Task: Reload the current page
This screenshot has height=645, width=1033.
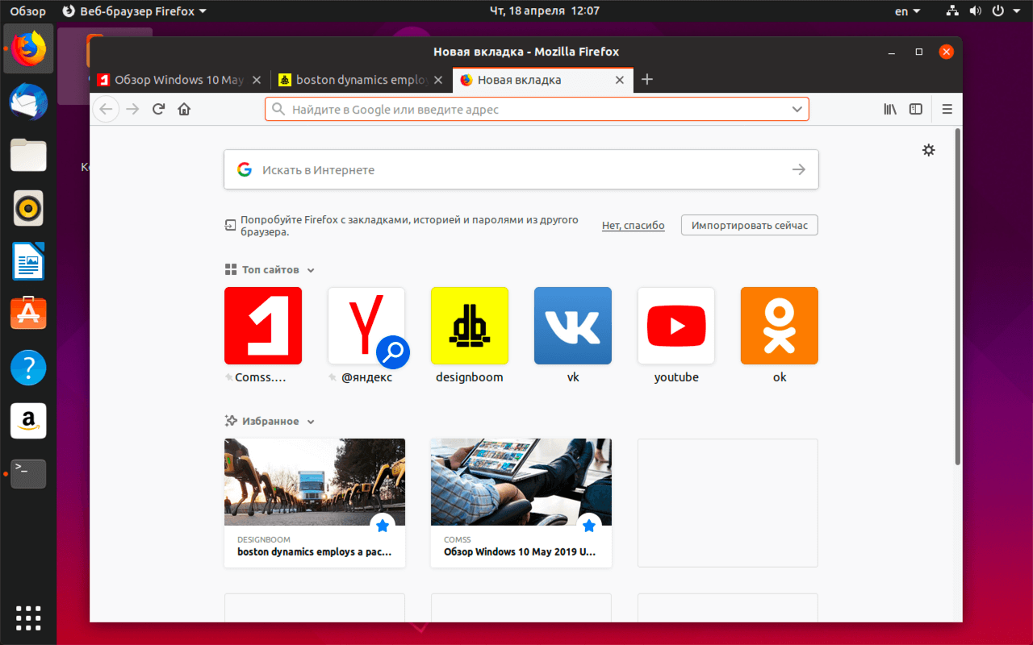Action: [x=159, y=109]
